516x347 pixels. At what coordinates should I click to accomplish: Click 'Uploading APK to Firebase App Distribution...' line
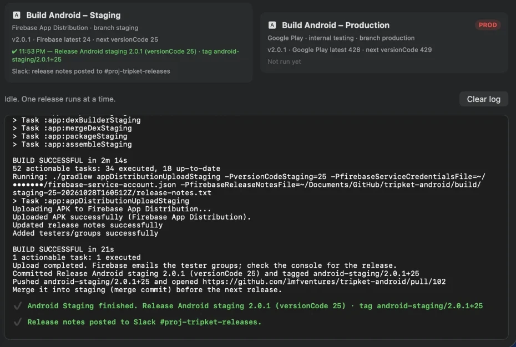pyautogui.click(x=112, y=209)
